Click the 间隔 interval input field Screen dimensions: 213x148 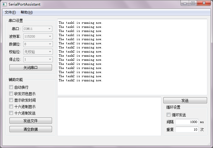187,122
